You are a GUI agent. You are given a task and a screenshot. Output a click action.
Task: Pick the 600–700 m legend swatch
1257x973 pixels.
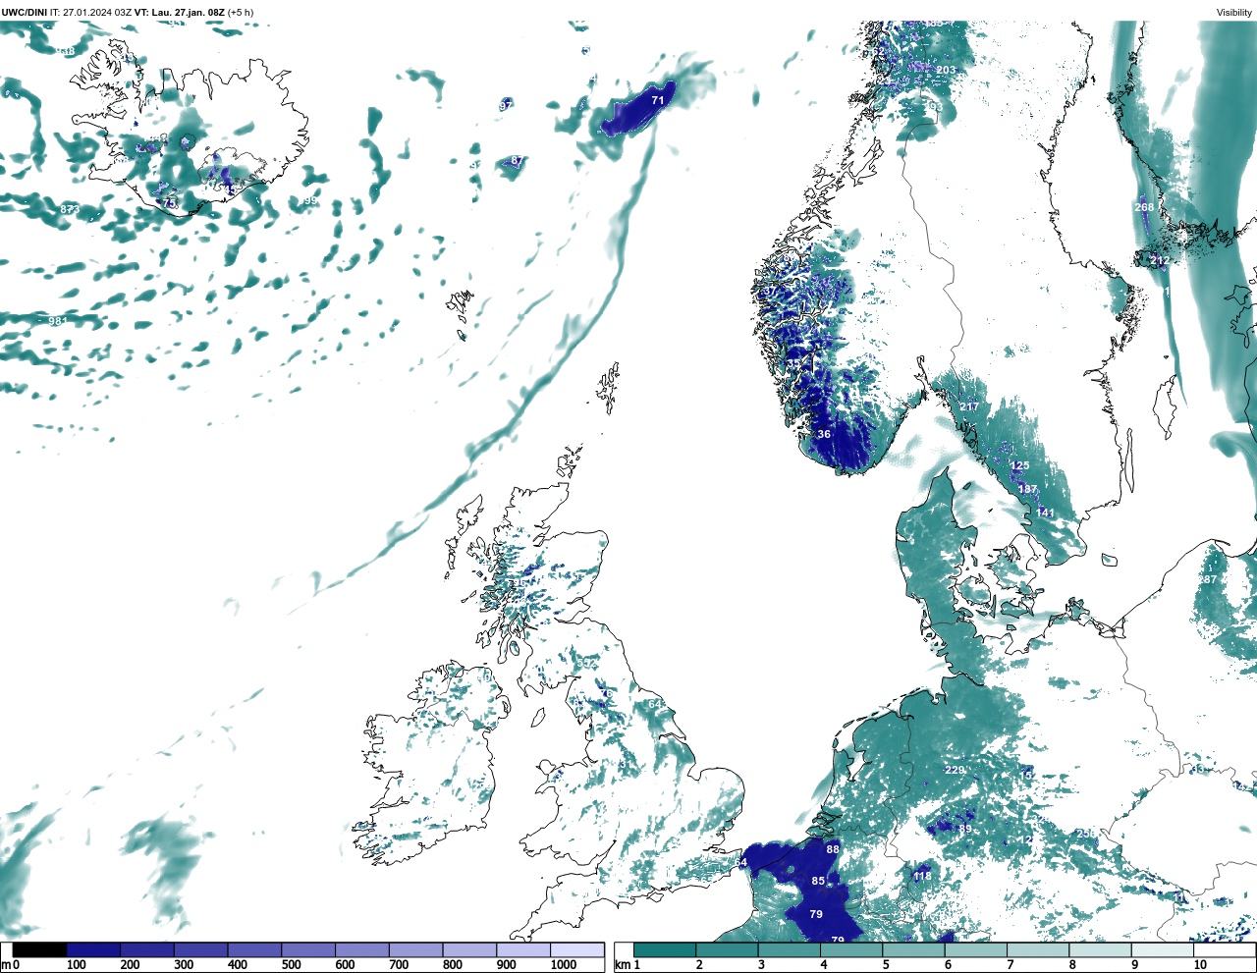coord(361,949)
